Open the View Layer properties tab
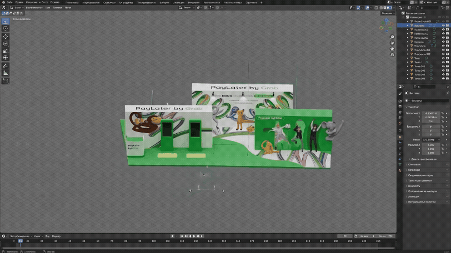This screenshot has height=253, width=451. coord(400,112)
